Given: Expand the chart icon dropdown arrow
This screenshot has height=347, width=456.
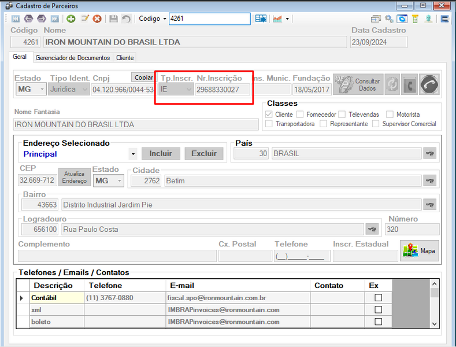Looking at the screenshot, I should coord(287,19).
